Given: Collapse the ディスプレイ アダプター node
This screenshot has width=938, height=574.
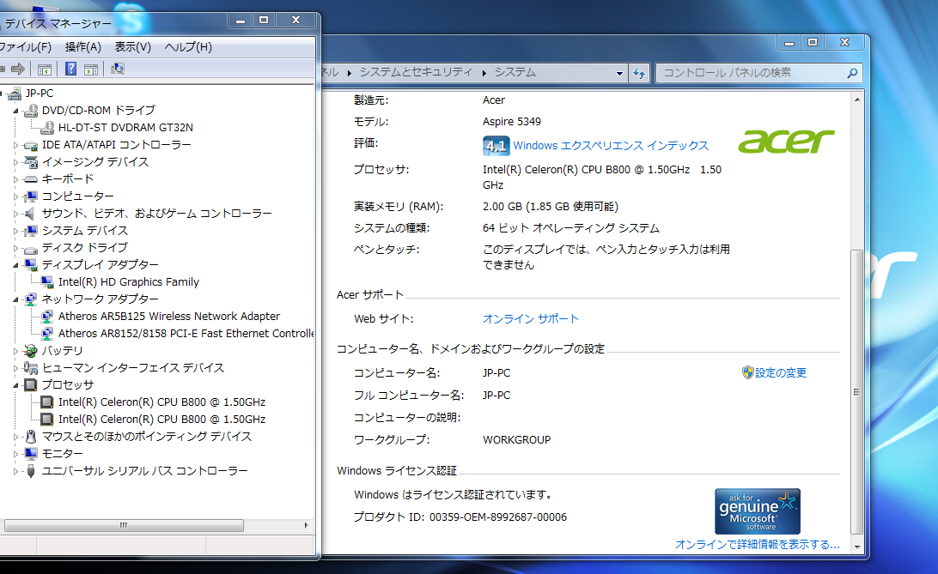Looking at the screenshot, I should point(15,265).
